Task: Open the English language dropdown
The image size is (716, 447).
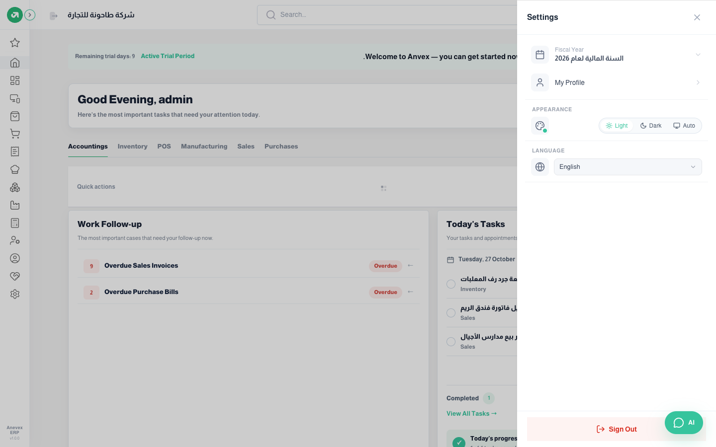Action: click(x=627, y=167)
